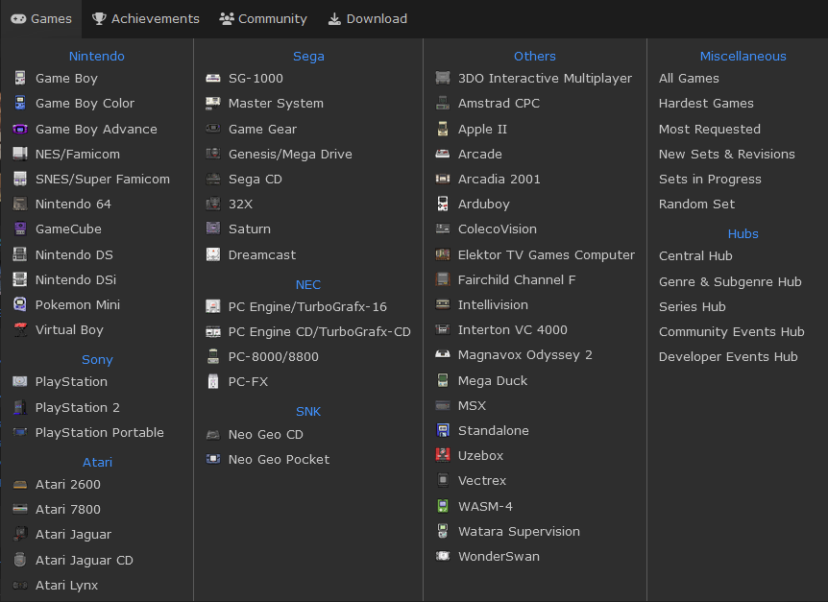This screenshot has height=602, width=828.
Task: Click the Game Boy Advance console icon
Action: tap(20, 129)
